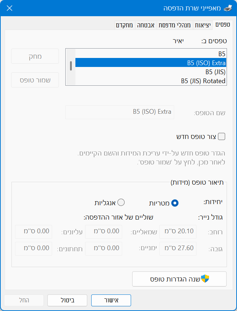Close the print server properties dialog

point(10,8)
